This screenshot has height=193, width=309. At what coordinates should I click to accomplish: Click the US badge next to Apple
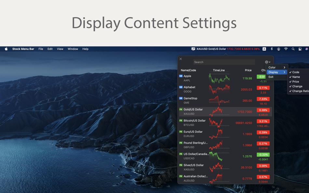pos(181,76)
